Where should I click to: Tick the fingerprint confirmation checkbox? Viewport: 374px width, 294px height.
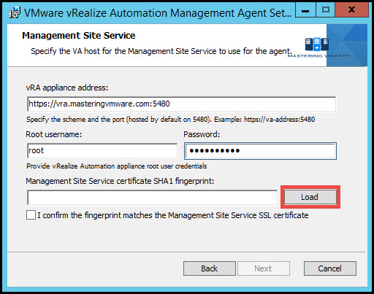coord(31,215)
